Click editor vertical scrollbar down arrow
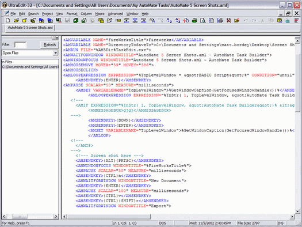Image resolution: width=302 pixels, height=227 pixels. pos(297,211)
